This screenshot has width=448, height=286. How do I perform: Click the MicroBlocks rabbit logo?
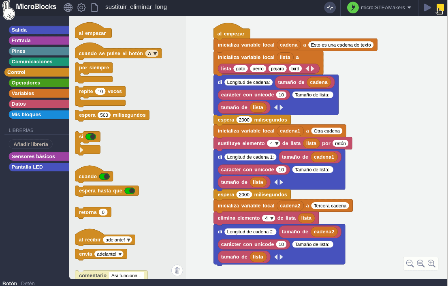click(9, 10)
